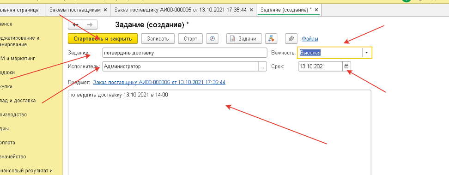This screenshot has width=449, height=175.
Task: Open the Заказ поставщику АИ00-000005 subject link
Action: [159, 82]
